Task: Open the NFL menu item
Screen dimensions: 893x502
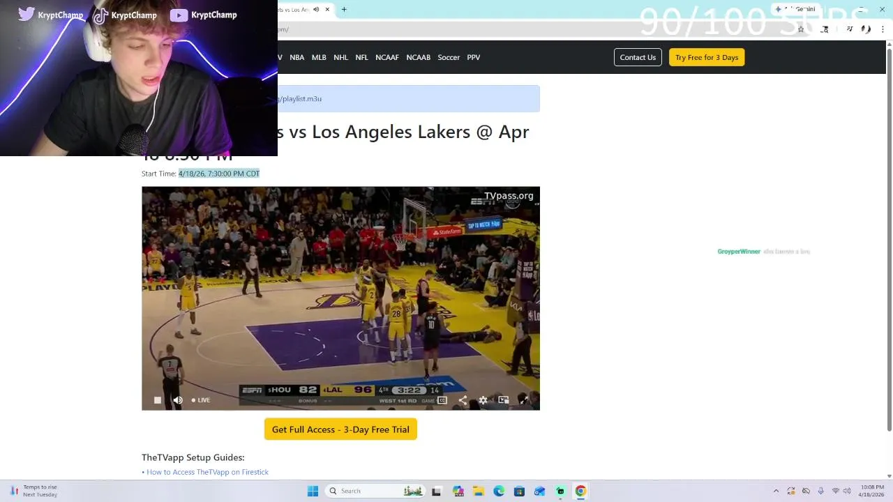Action: tap(361, 57)
